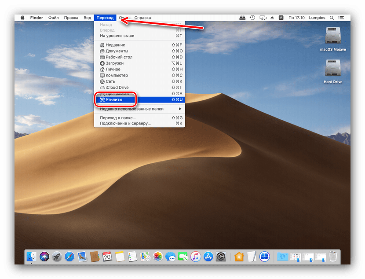Viewport: 365px width, 279px height.
Task: Click the Eject icon in the menu bar
Action: tap(272, 18)
